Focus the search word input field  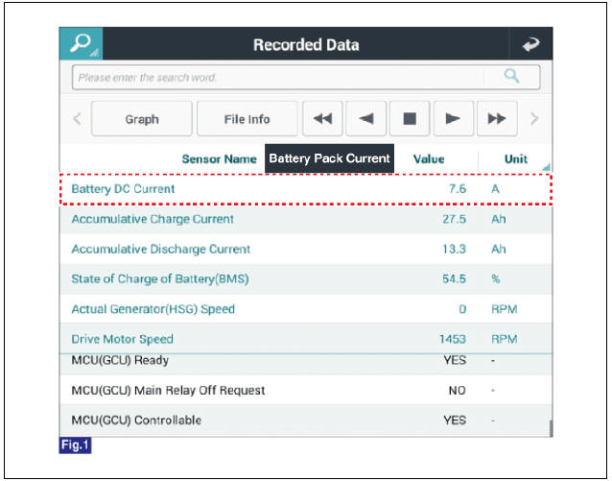pos(306,78)
